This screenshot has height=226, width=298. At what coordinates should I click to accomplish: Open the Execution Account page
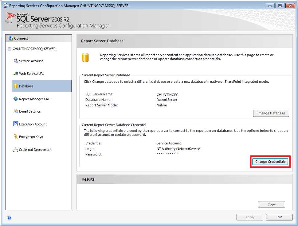coord(33,124)
